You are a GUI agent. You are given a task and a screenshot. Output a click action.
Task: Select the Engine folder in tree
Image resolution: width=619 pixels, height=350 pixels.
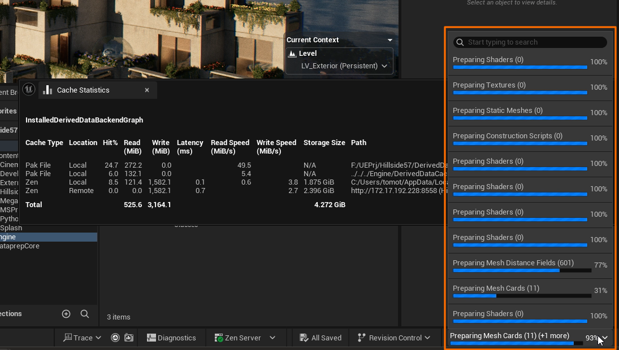(x=8, y=237)
